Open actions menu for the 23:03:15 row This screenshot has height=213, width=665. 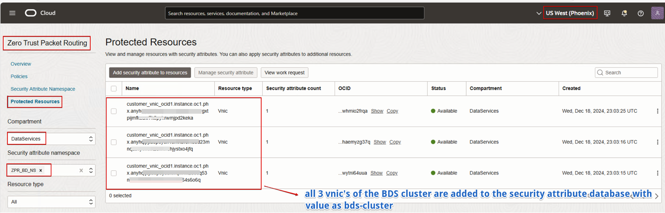point(658,173)
